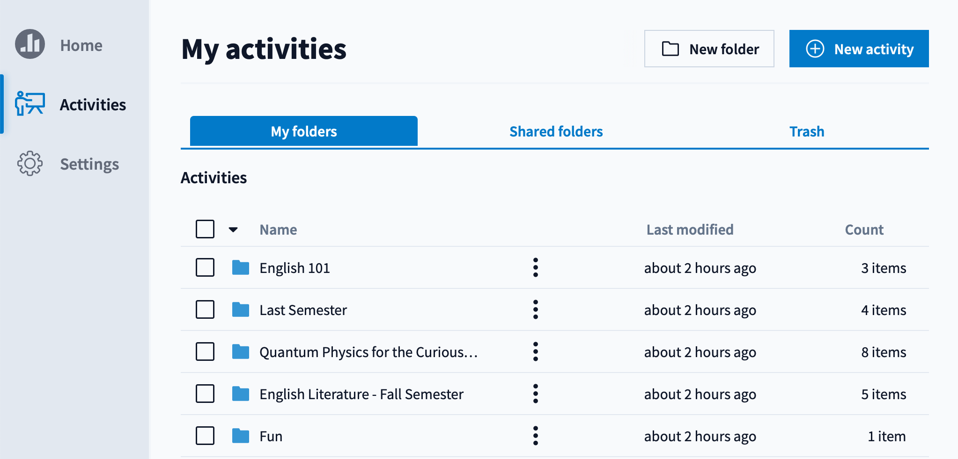Image resolution: width=958 pixels, height=459 pixels.
Task: Check the box for English 101
Action: tap(205, 267)
